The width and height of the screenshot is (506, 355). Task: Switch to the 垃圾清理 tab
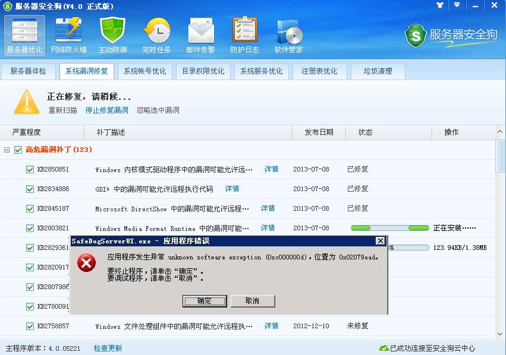[x=377, y=71]
